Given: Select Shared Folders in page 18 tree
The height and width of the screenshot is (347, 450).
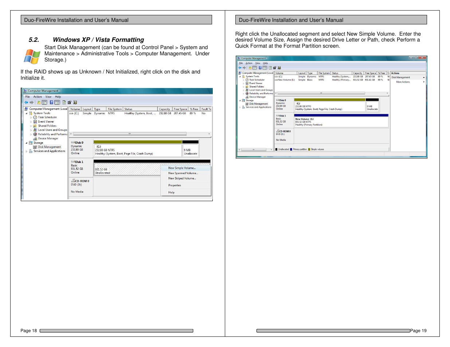Looking at the screenshot, I should coord(47,126).
